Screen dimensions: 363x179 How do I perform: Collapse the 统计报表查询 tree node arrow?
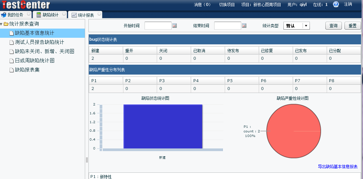pyautogui.click(x=2, y=24)
